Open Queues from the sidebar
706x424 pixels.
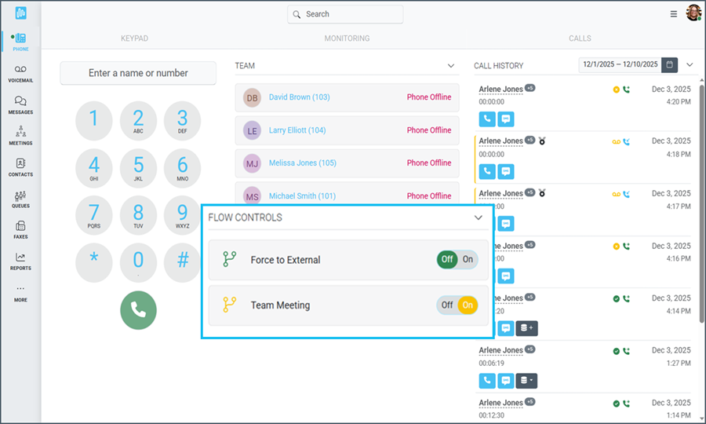(20, 199)
